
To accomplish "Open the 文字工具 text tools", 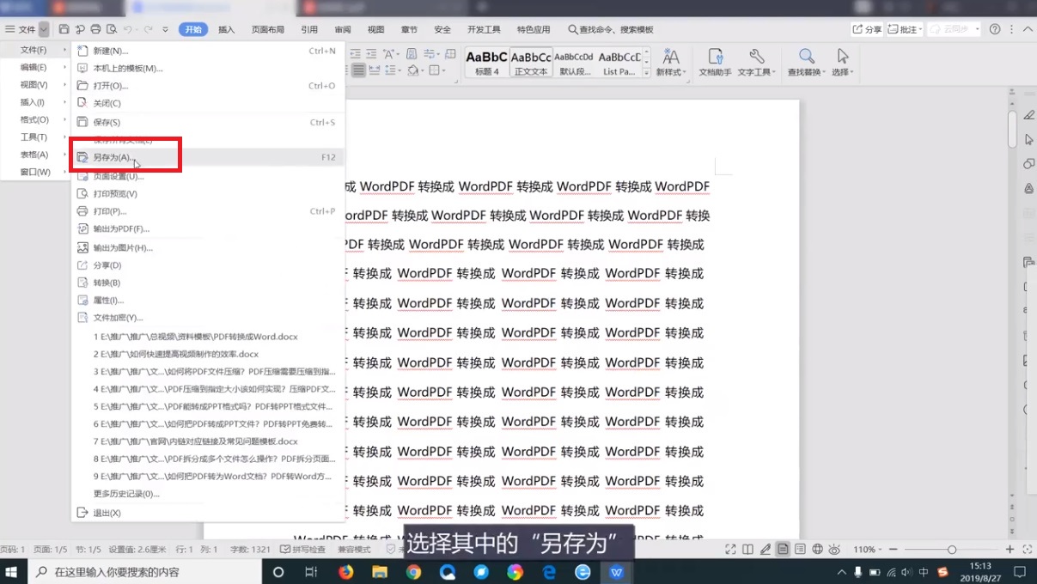I will coord(756,63).
